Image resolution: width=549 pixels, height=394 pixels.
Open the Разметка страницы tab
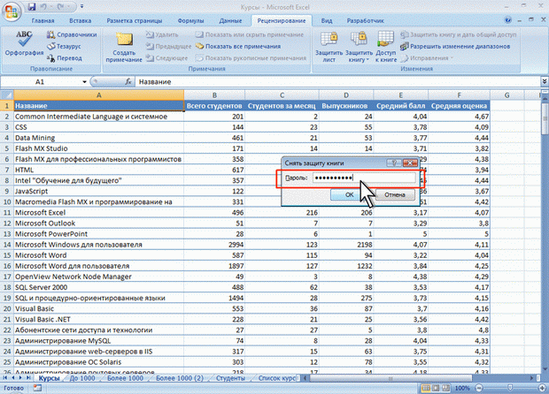[135, 20]
